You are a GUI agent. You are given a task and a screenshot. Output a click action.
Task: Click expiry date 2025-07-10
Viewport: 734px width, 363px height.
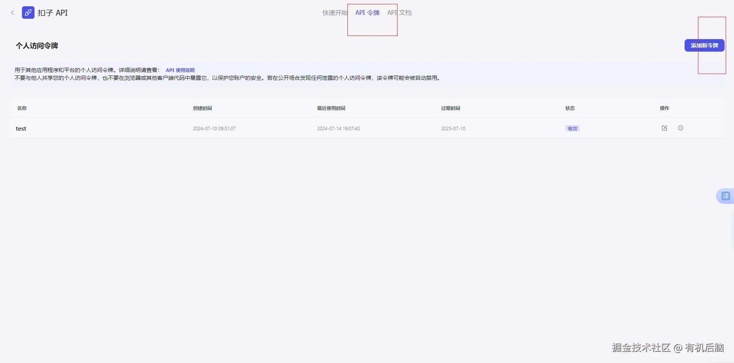453,129
